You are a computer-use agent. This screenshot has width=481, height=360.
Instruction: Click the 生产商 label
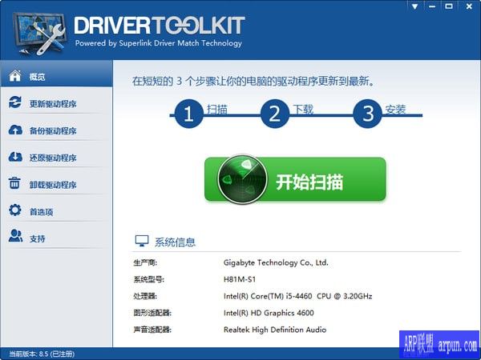(x=145, y=262)
